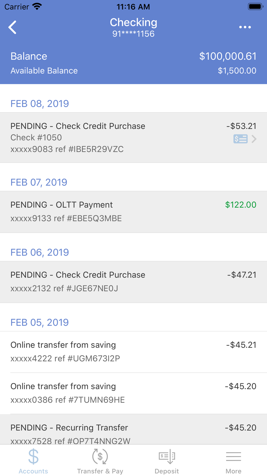This screenshot has height=476, width=267.
Task: Switch to the Deposit tab label
Action: click(167, 471)
